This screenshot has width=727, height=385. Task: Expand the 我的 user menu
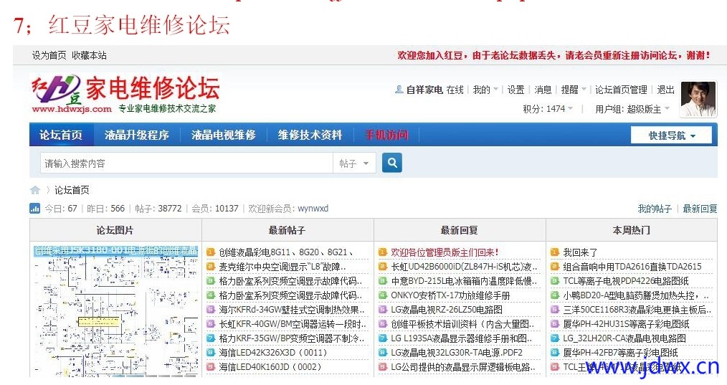coord(485,90)
